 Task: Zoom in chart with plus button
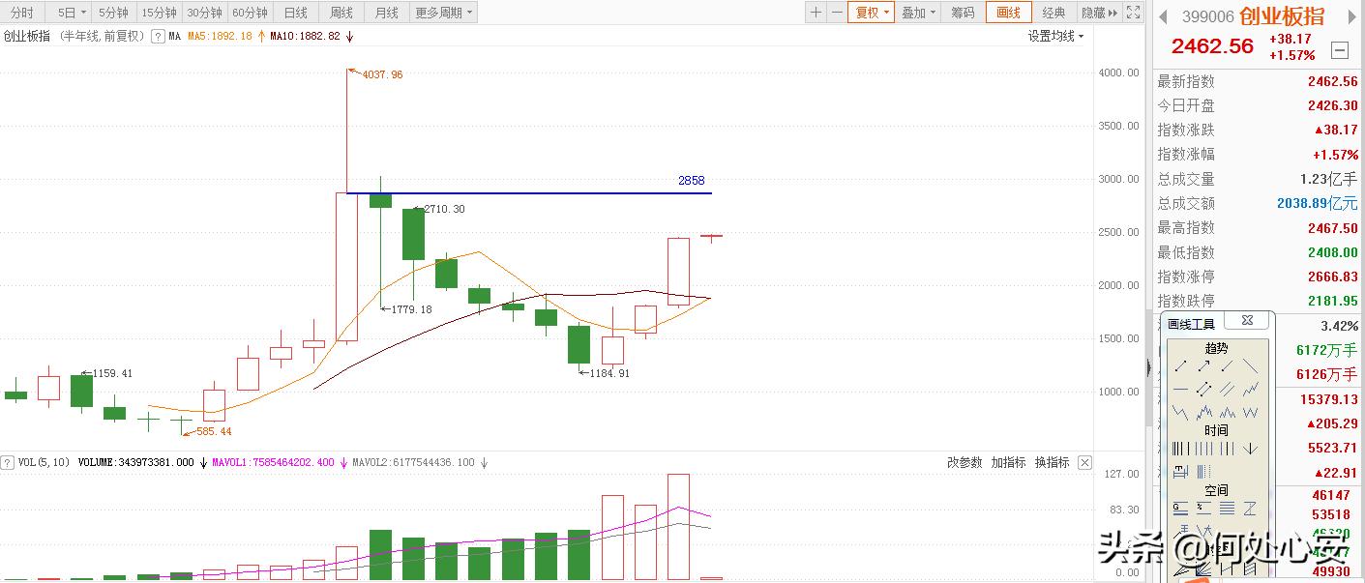click(816, 13)
